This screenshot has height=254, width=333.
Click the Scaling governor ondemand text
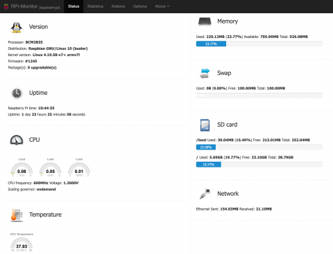tap(32, 190)
